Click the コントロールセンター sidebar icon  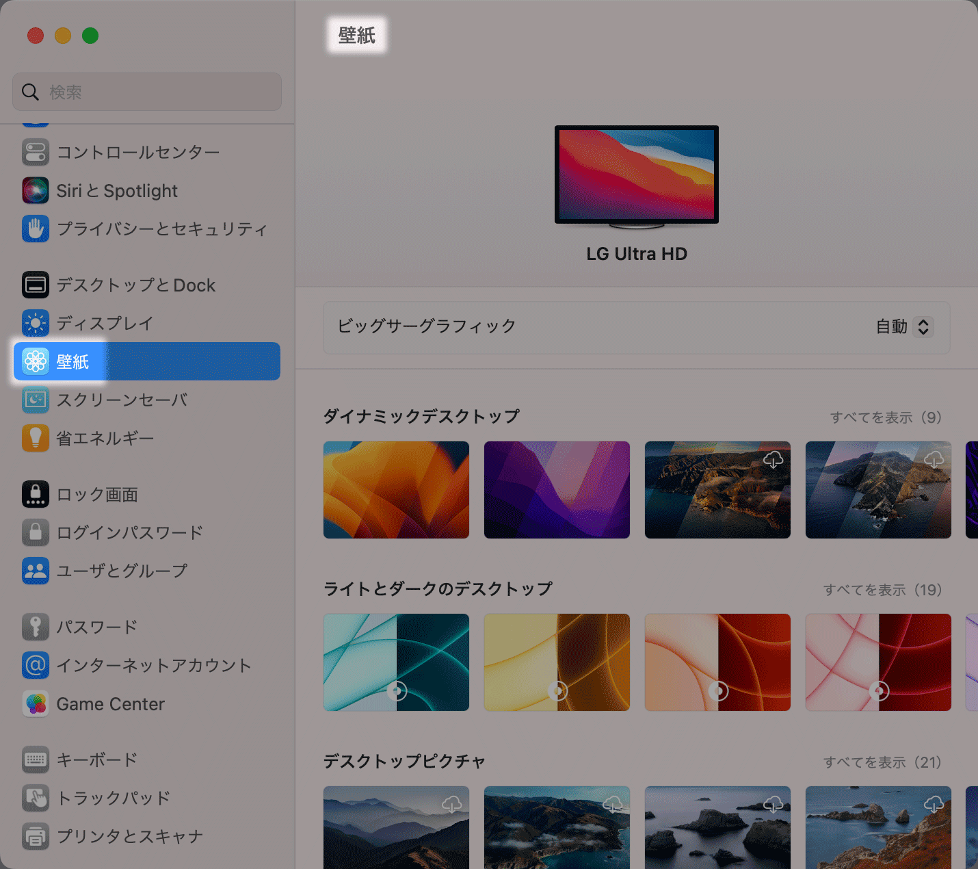(36, 152)
